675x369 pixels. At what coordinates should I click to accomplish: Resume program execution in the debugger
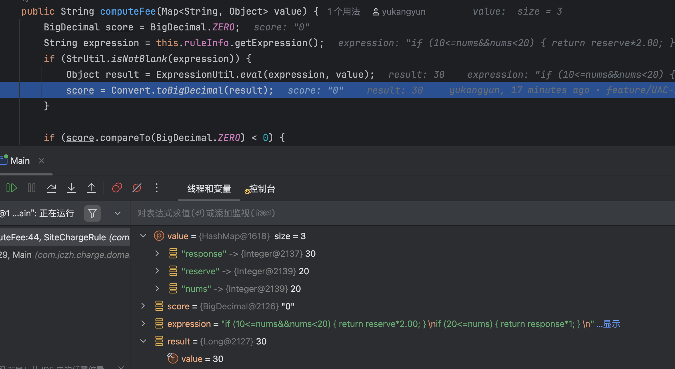(x=11, y=188)
